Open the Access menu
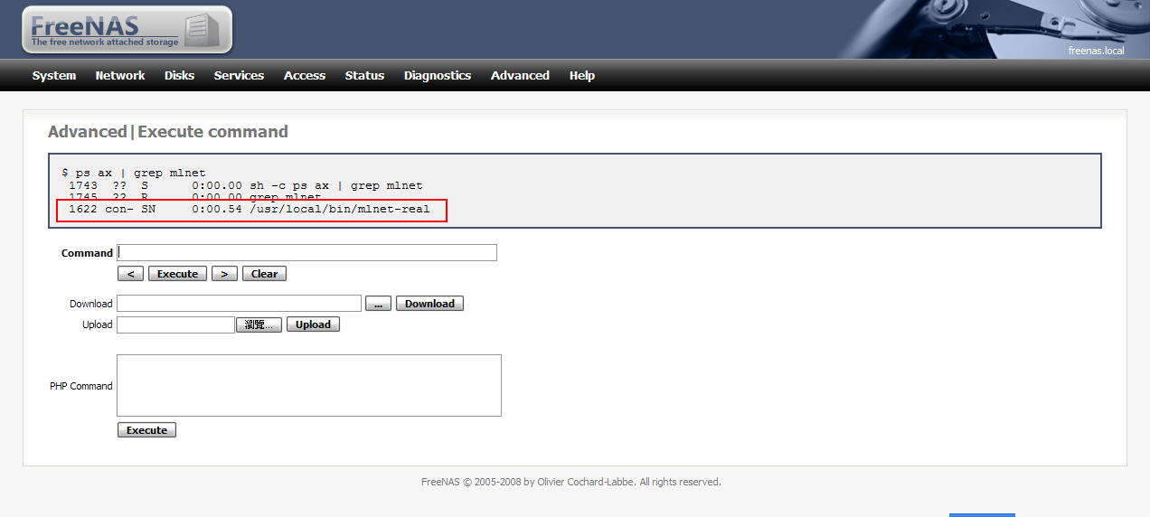This screenshot has height=517, width=1150. point(305,76)
